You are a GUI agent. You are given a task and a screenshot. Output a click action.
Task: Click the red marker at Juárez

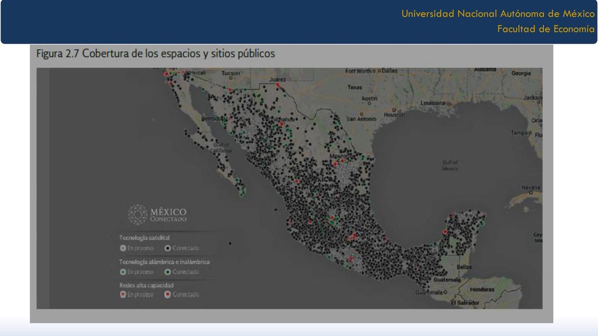278,85
